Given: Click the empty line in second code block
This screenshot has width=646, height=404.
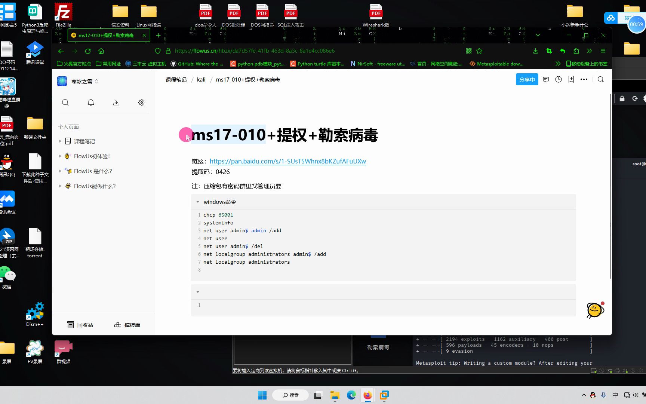Looking at the screenshot, I should tap(383, 305).
